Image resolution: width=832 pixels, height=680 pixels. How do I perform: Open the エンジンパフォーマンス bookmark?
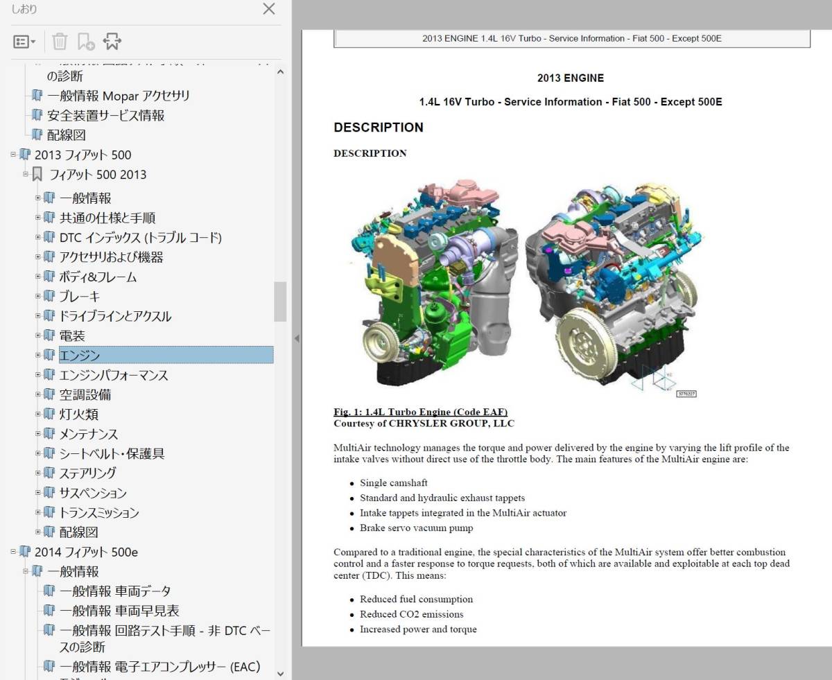coord(114,375)
